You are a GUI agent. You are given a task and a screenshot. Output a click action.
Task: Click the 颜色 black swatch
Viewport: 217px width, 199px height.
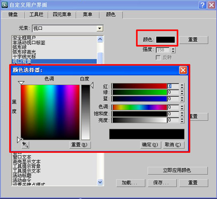point(166,40)
